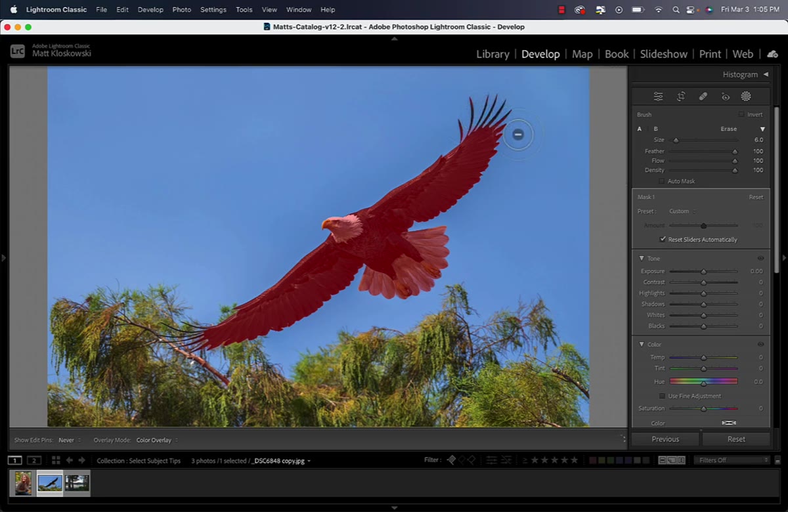This screenshot has width=788, height=512.
Task: Select the woman portrait thumbnail in filmstrip
Action: (x=23, y=483)
